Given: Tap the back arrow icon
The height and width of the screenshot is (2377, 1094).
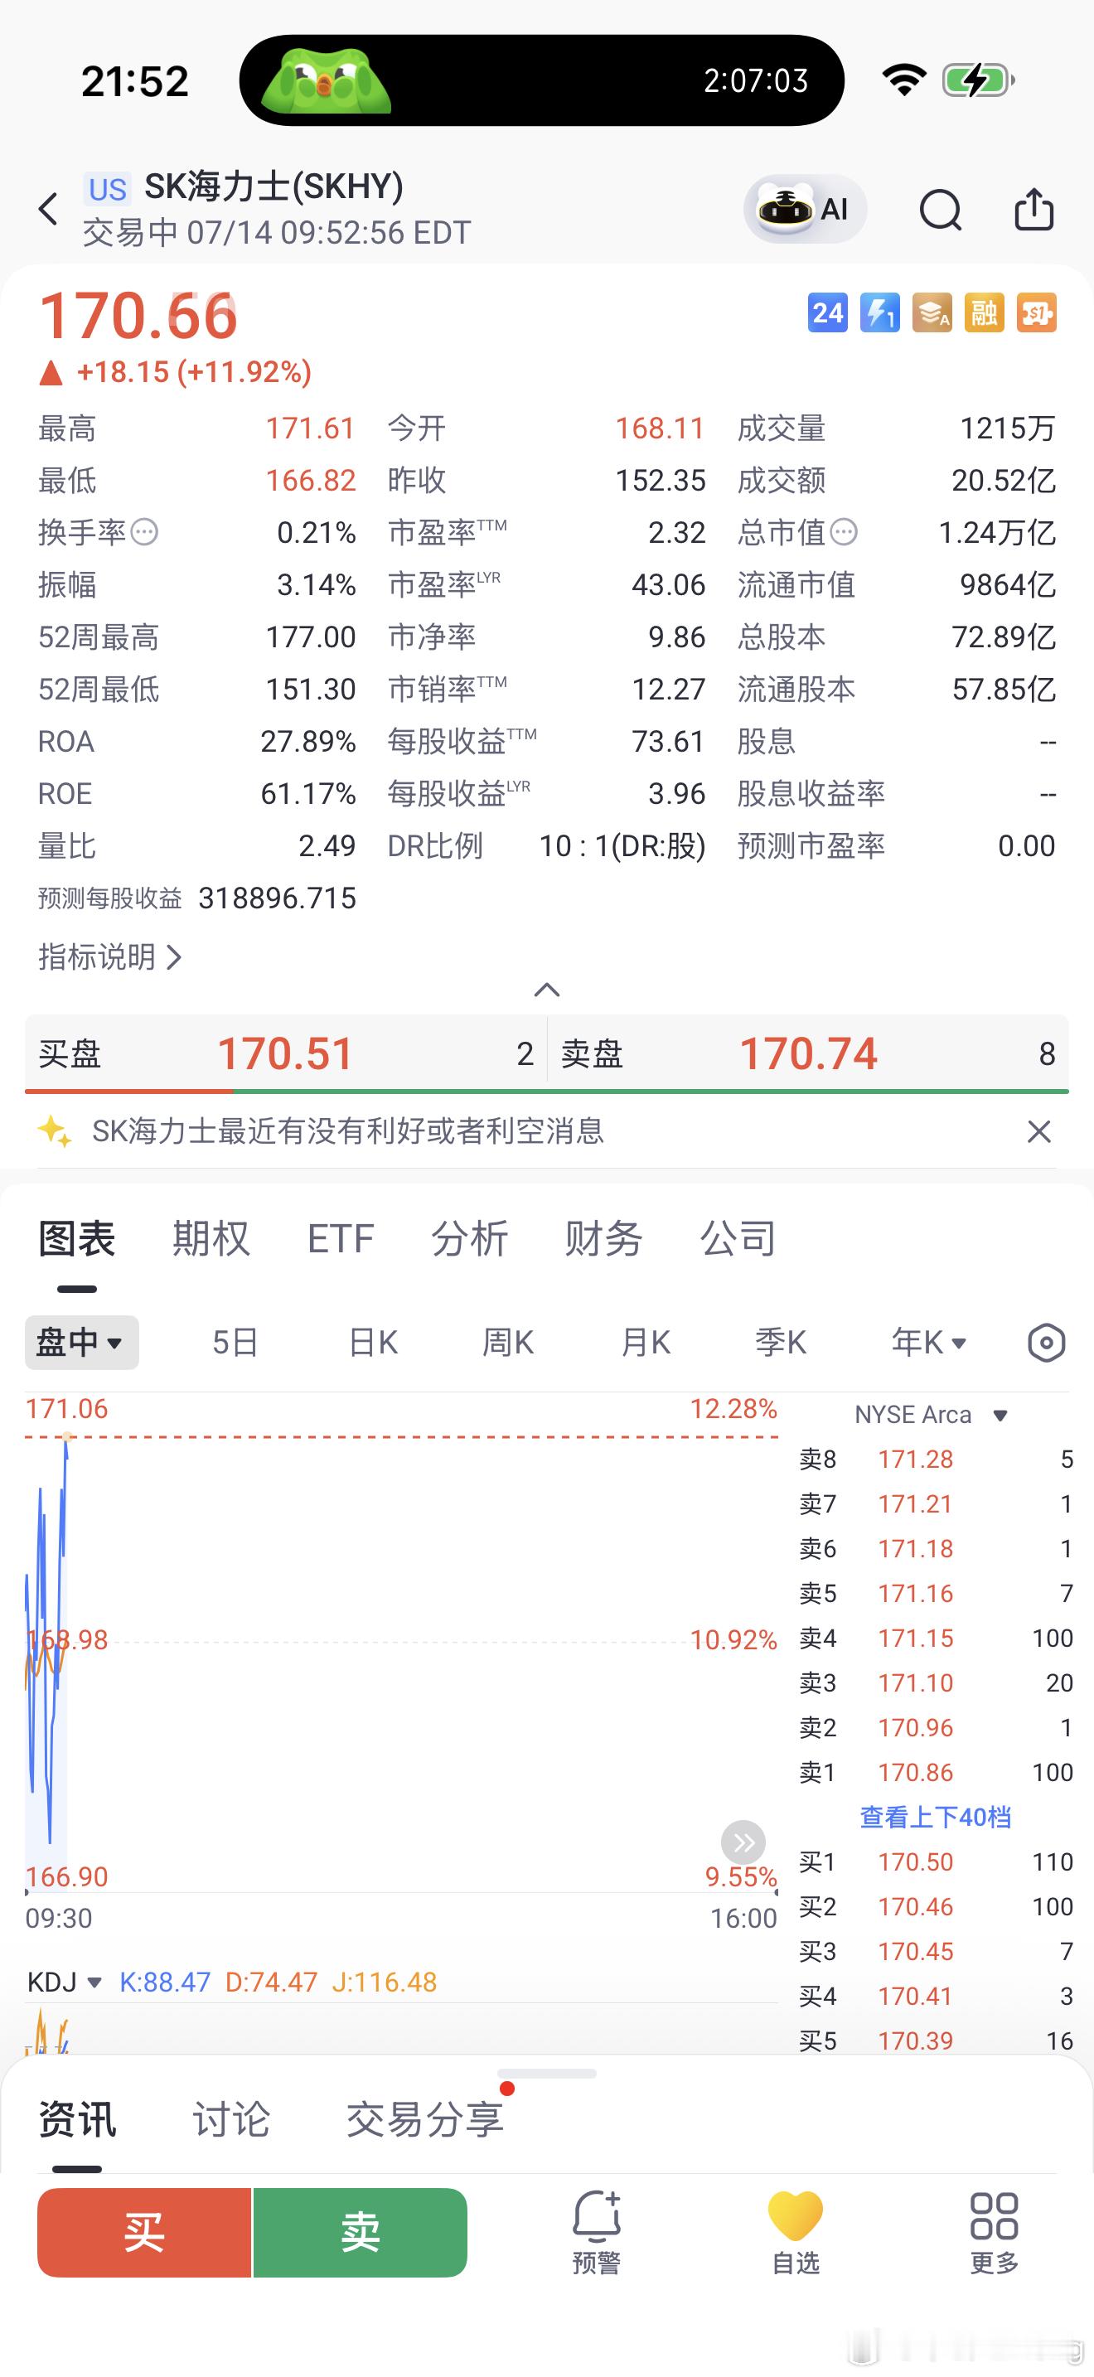Looking at the screenshot, I should (x=49, y=210).
